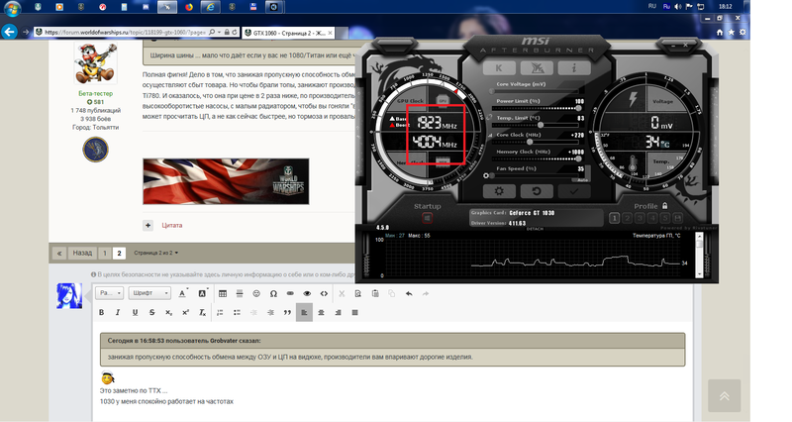Image resolution: width=792 pixels, height=422 pixels.
Task: Toggle Auto fan speed in Afterburner
Action: (x=581, y=179)
